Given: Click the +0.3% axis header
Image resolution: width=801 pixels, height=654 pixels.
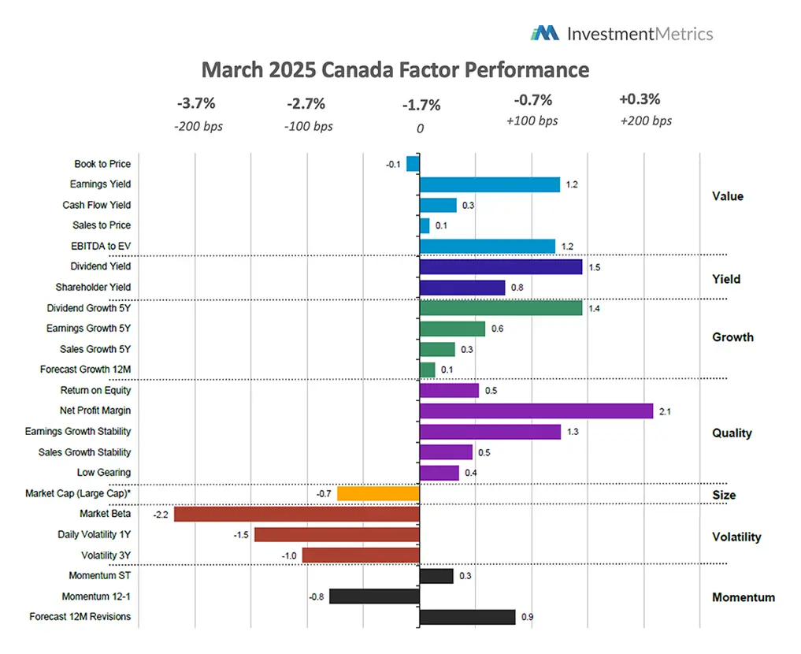Looking at the screenshot, I should coord(639,100).
